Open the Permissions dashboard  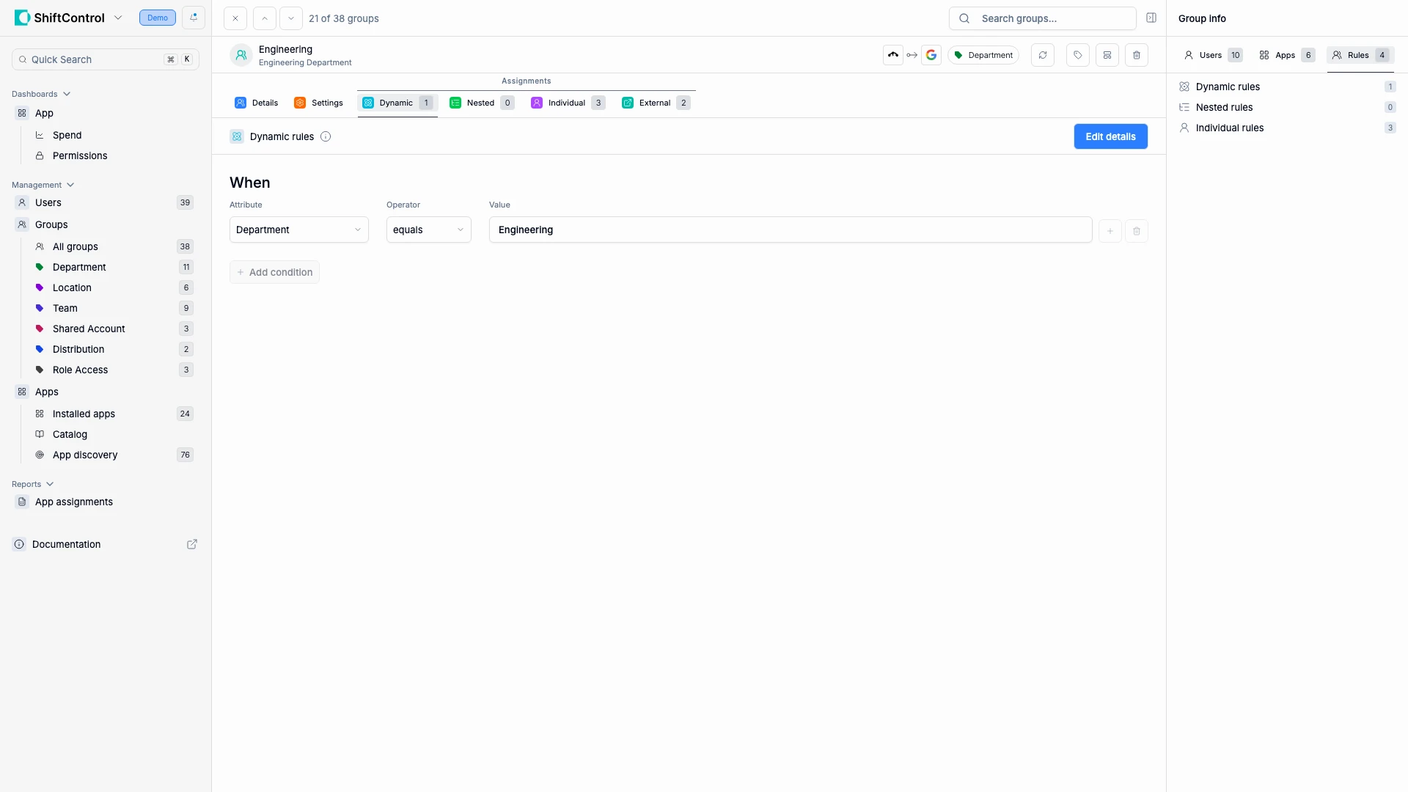[80, 155]
